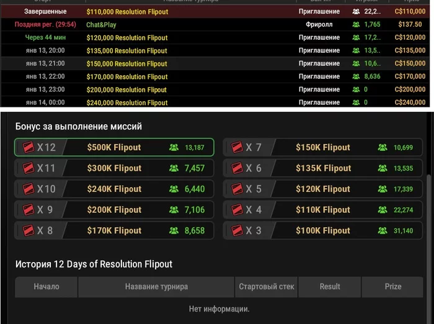Open the Chat&Play freeroll tournament
The width and height of the screenshot is (434, 324).
tap(101, 25)
